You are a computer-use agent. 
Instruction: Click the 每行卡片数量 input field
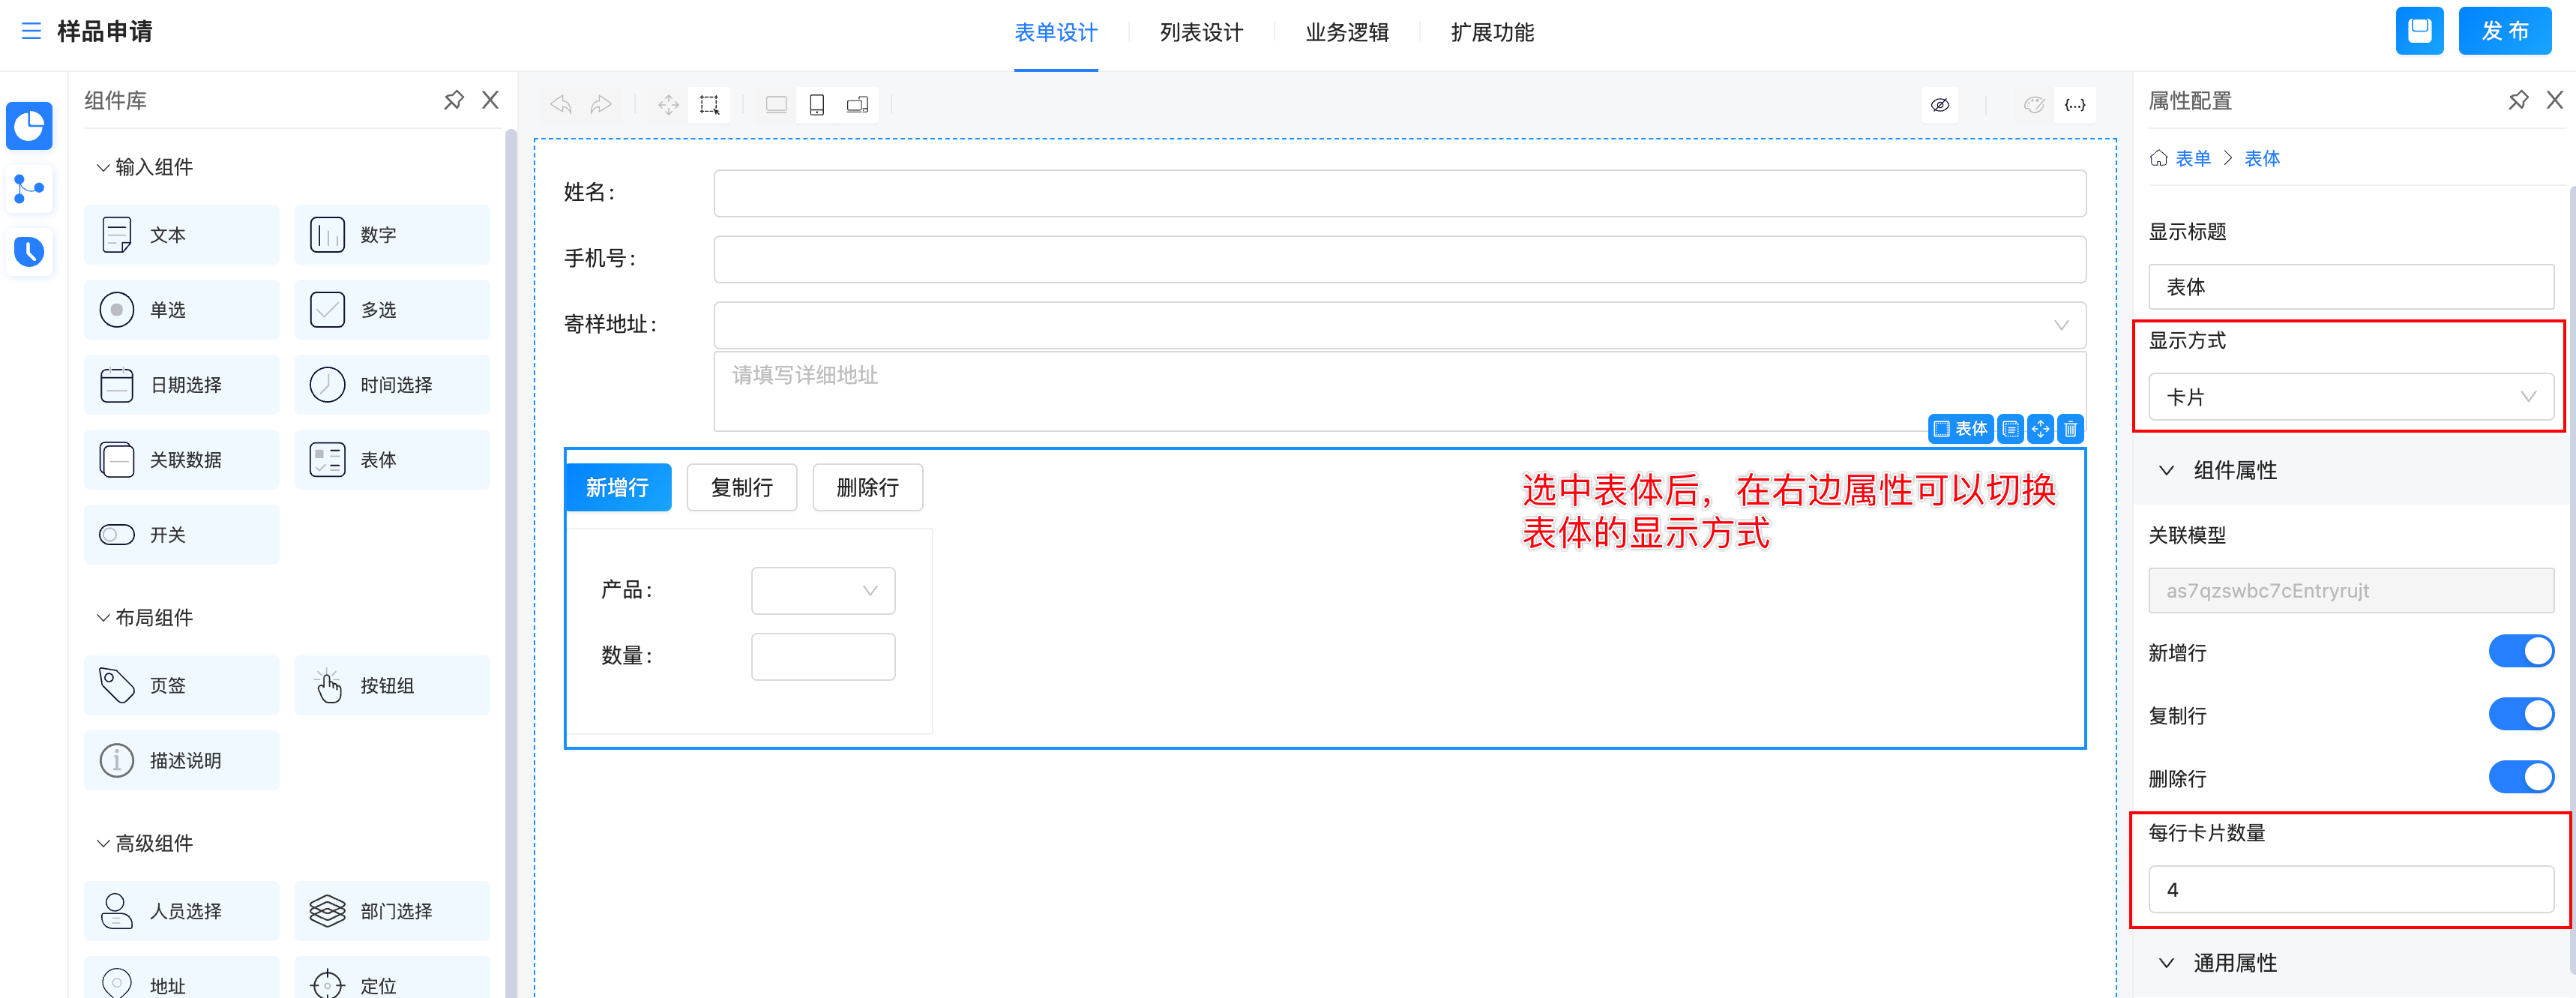pos(2349,889)
